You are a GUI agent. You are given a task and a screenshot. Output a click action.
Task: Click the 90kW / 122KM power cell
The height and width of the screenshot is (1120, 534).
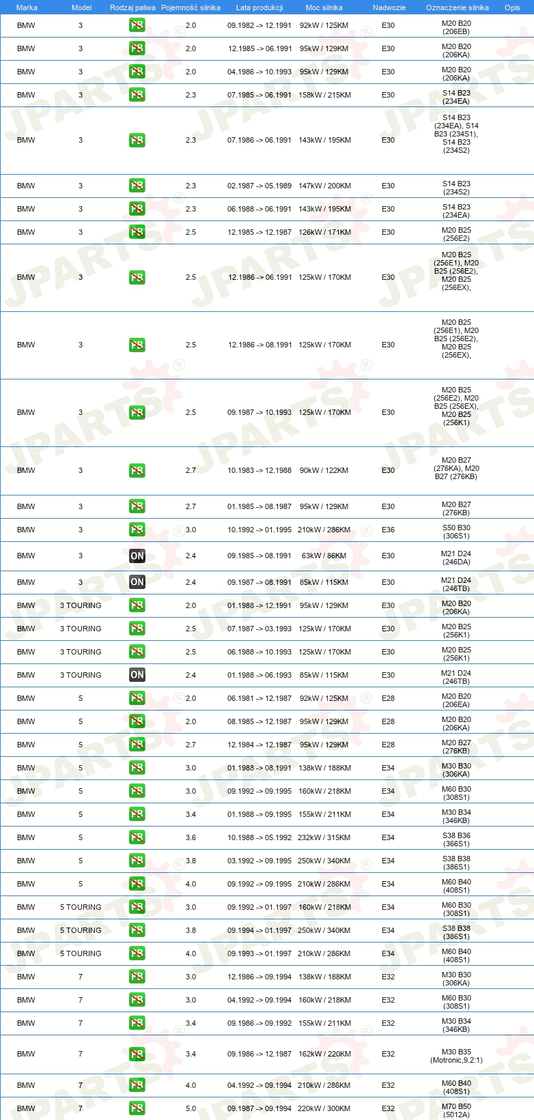click(x=324, y=470)
